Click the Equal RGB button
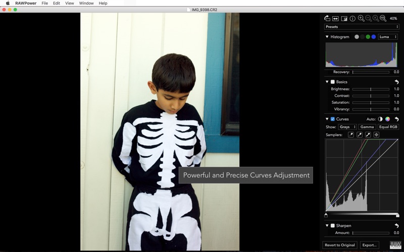404x252 pixels. [x=388, y=127]
